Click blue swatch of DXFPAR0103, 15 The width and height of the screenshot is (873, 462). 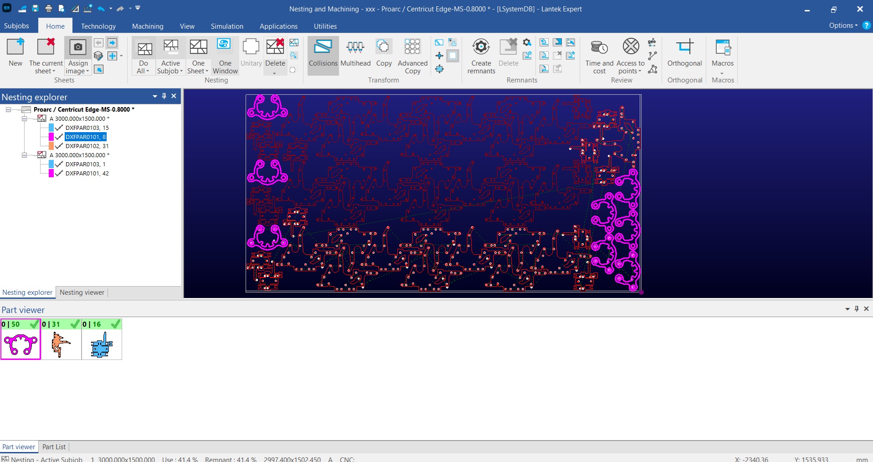[x=51, y=128]
